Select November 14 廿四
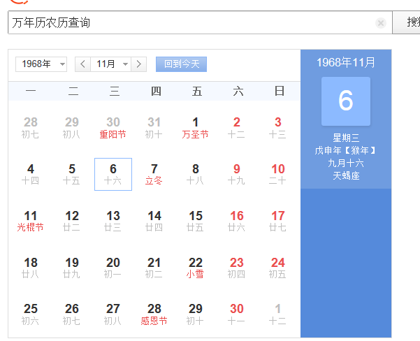Image resolution: width=420 pixels, height=341 pixels. (154, 222)
